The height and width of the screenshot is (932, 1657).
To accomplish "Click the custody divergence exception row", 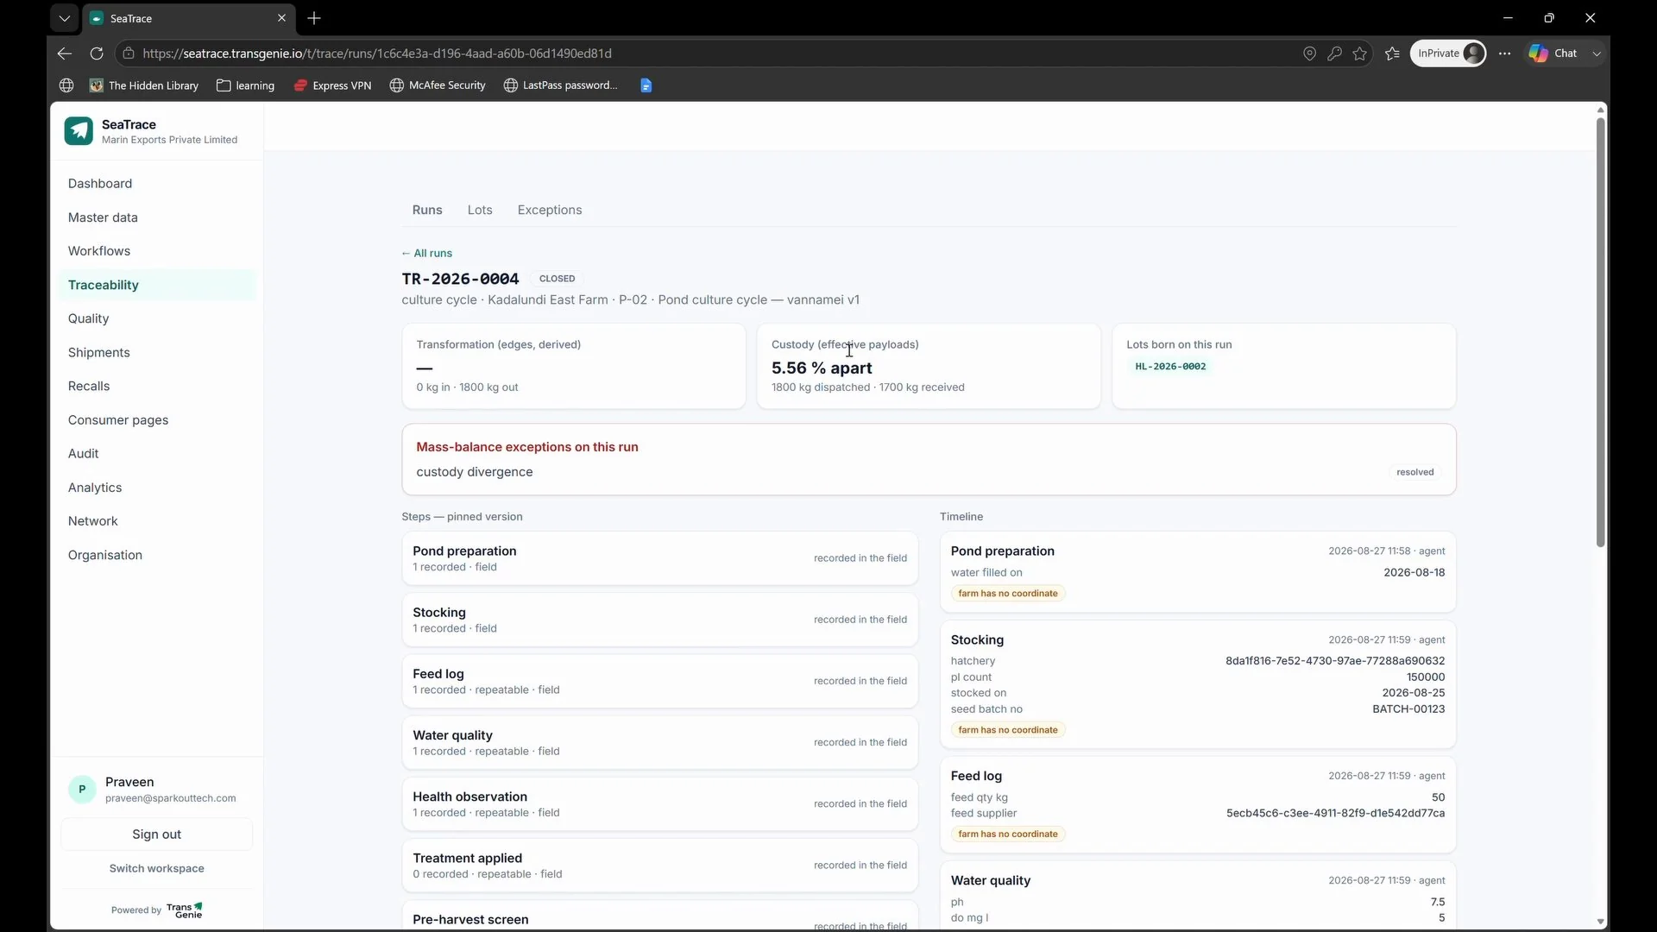I will [x=929, y=472].
